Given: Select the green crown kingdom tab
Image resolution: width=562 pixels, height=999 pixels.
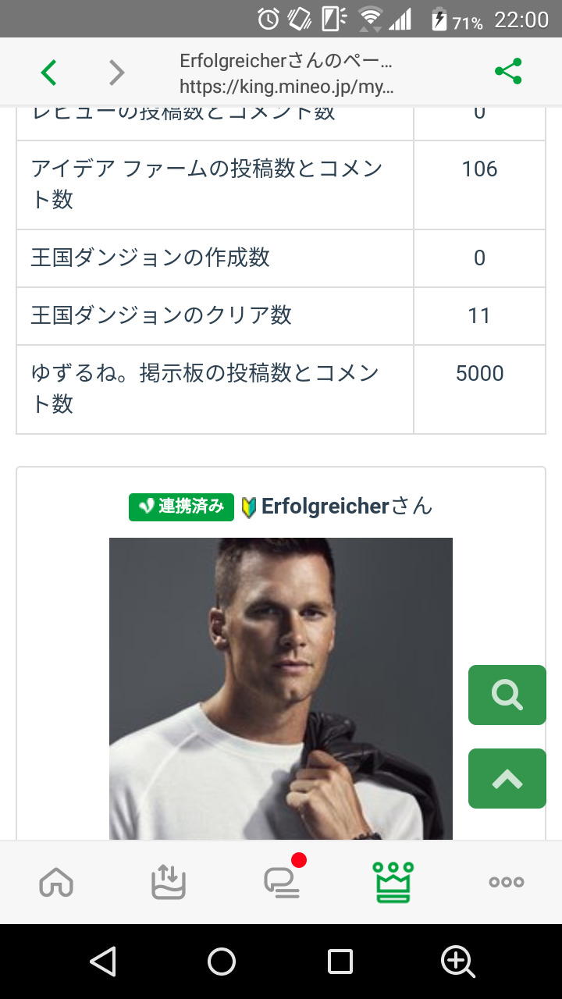Looking at the screenshot, I should [x=393, y=883].
